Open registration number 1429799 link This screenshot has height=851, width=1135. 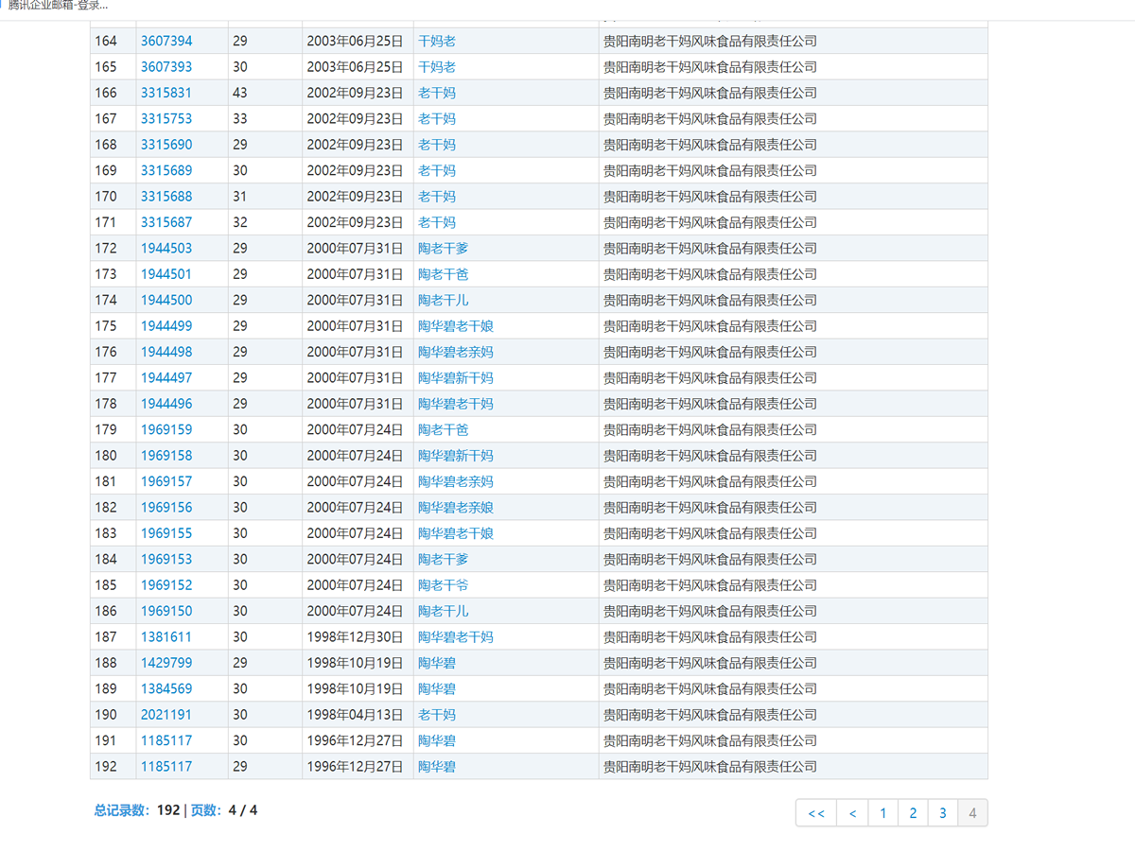coord(166,663)
